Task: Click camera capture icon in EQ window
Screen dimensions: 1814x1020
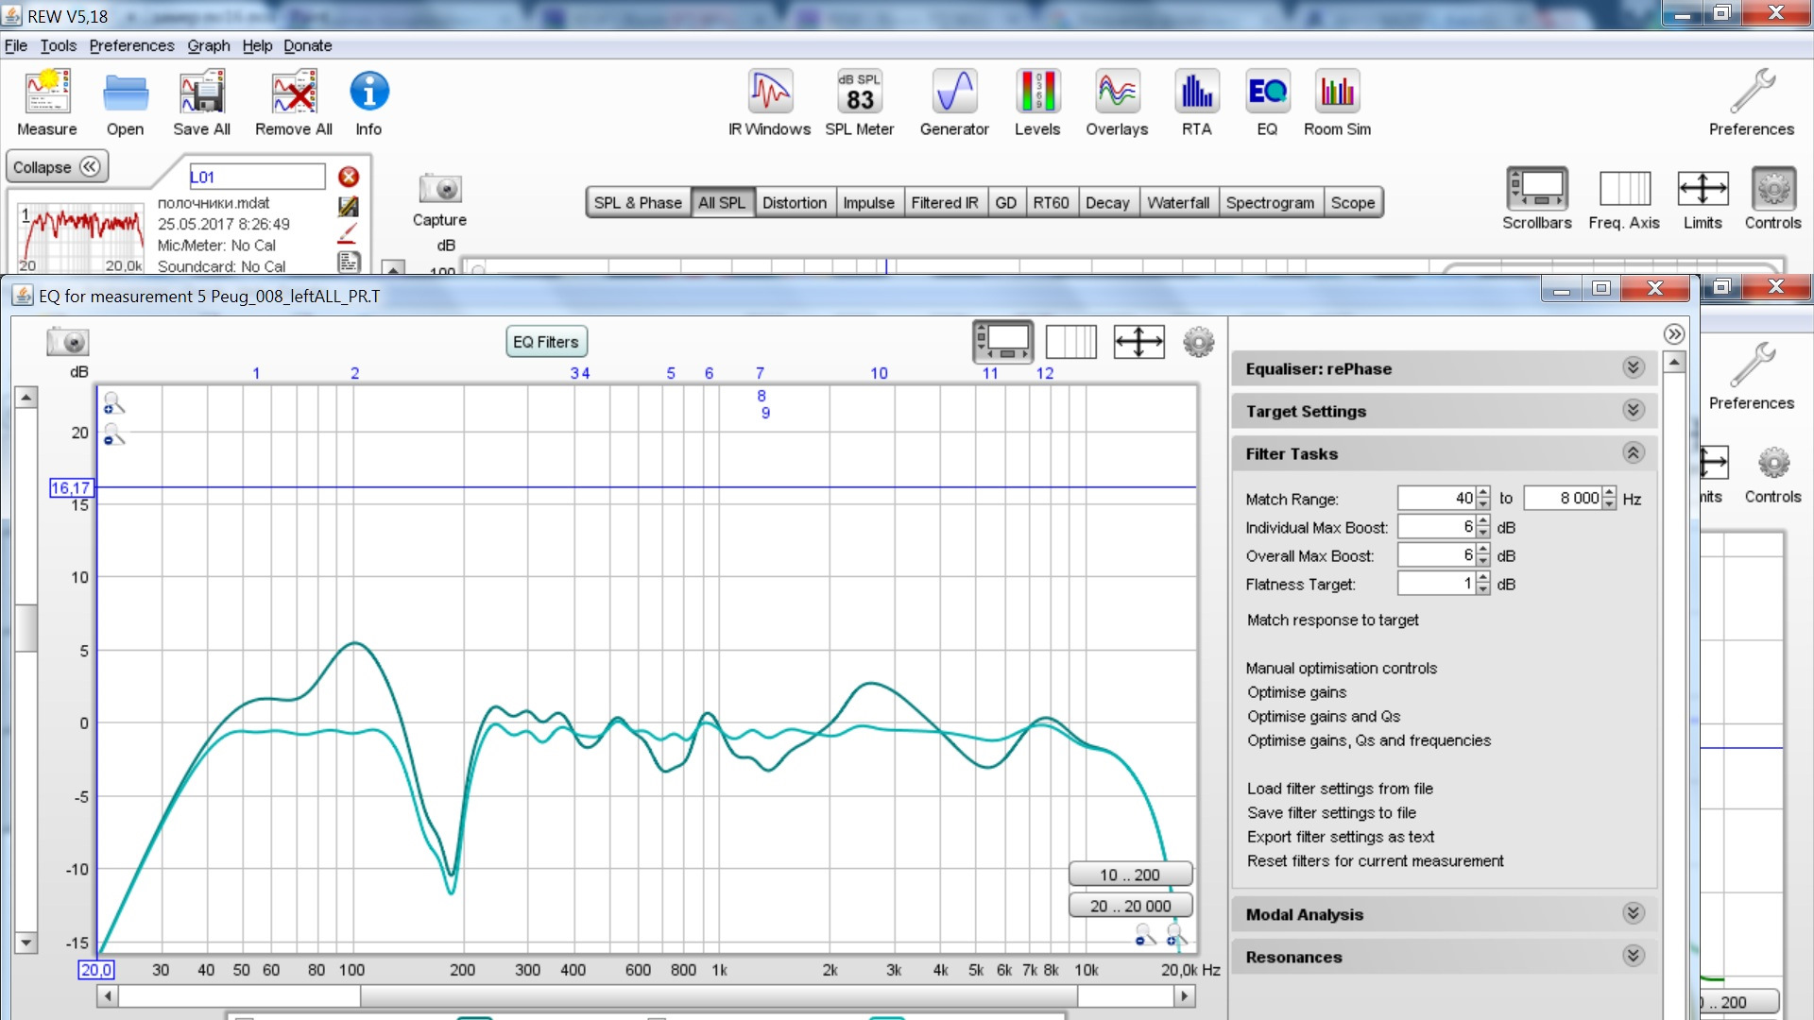Action: click(68, 342)
